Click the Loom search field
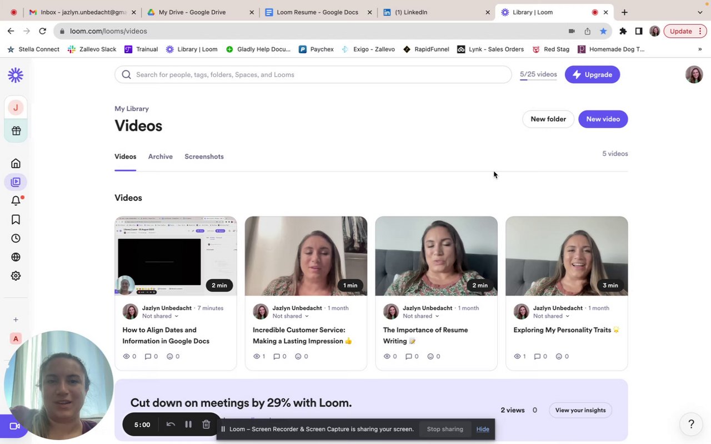Image resolution: width=711 pixels, height=444 pixels. [x=313, y=74]
